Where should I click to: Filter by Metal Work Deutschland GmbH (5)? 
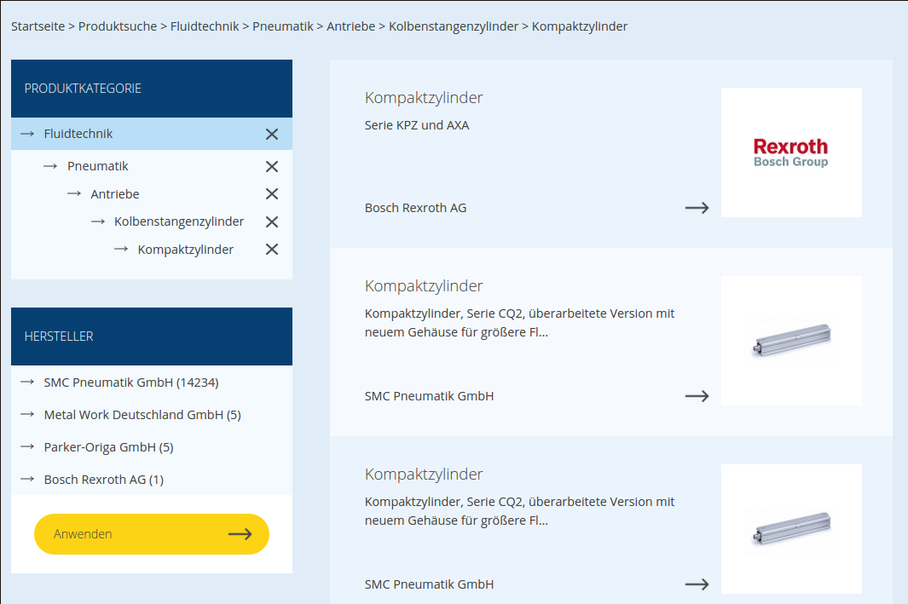(142, 415)
